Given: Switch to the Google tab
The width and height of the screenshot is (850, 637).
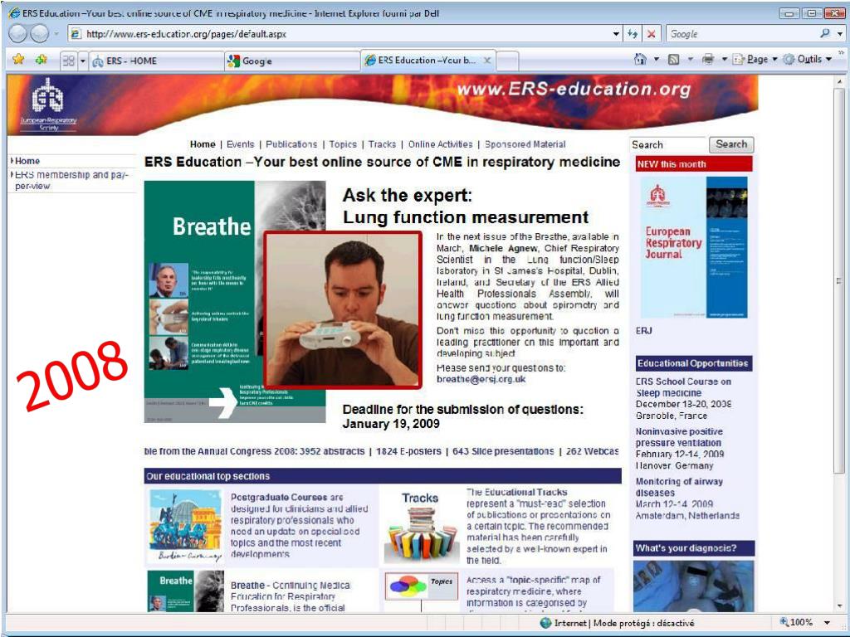Looking at the screenshot, I should [292, 61].
